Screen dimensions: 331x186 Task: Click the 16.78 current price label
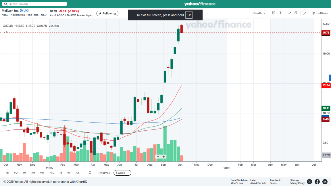pos(326,32)
